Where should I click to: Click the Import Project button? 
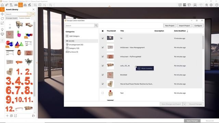tap(184, 26)
